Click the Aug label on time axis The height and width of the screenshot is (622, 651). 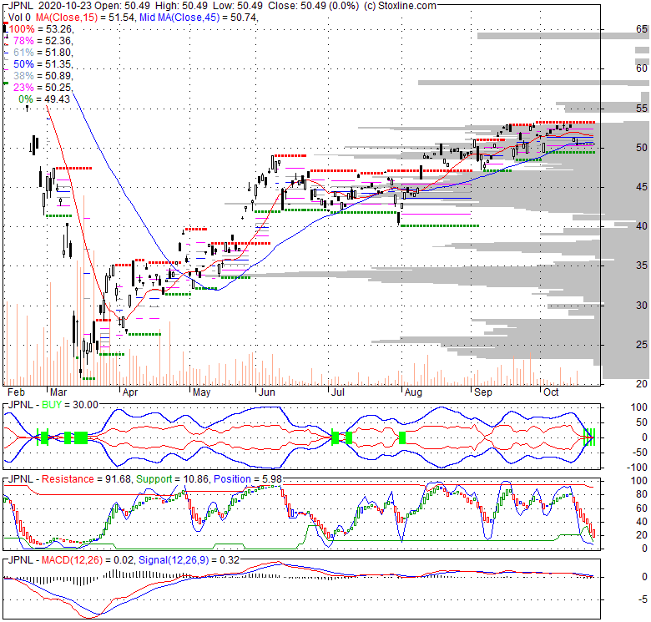pos(413,392)
